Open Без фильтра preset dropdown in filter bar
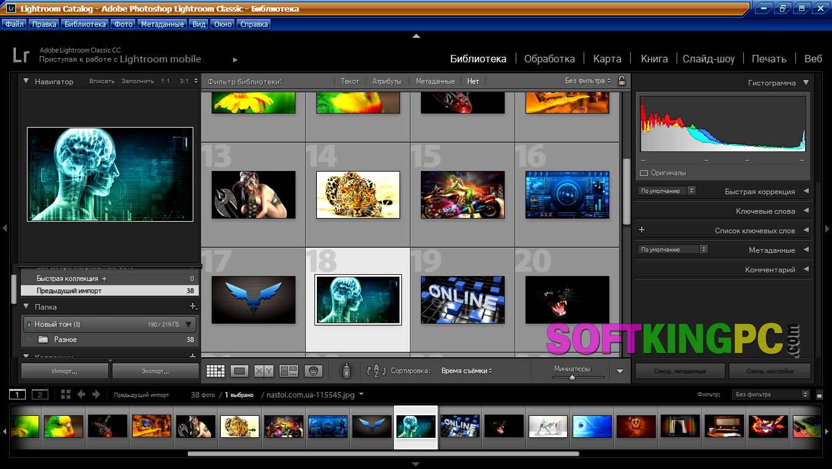 [588, 81]
